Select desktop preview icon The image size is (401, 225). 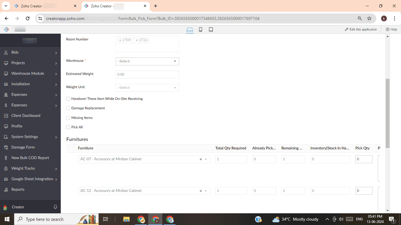[x=190, y=30]
